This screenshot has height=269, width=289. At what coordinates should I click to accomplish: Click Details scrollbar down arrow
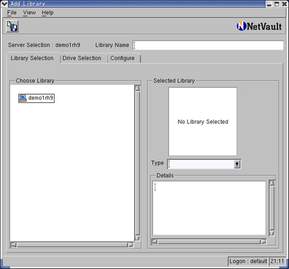pos(272,233)
